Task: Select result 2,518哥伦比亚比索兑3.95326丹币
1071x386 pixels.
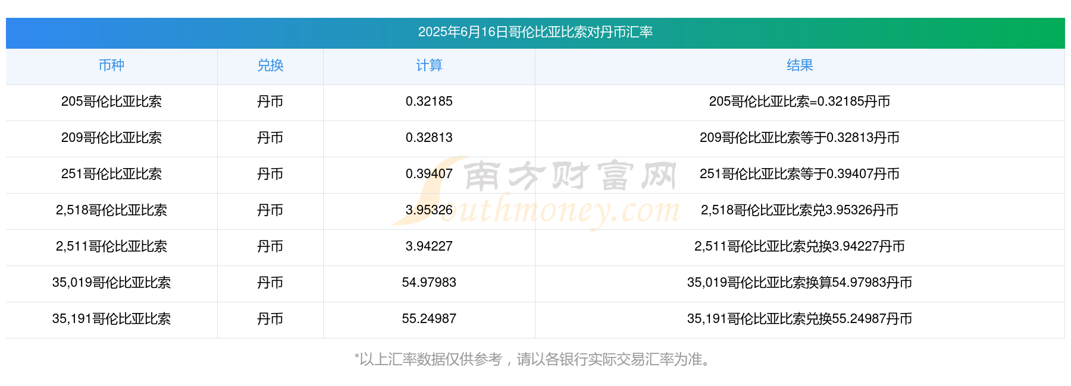Action: point(800,210)
